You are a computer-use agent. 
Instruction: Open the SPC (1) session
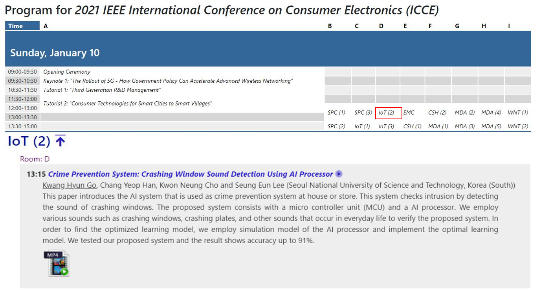(336, 113)
